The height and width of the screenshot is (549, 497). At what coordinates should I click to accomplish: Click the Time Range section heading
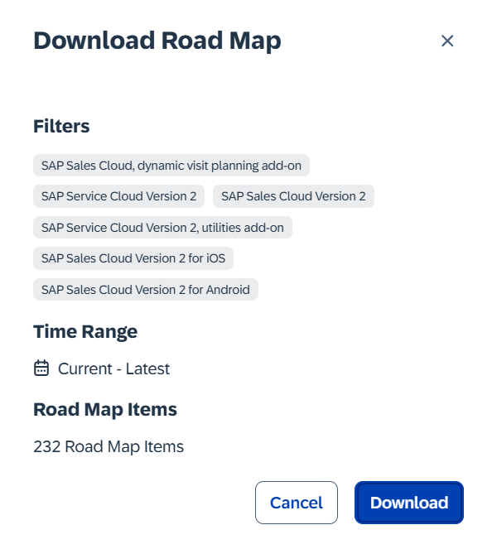click(x=85, y=331)
